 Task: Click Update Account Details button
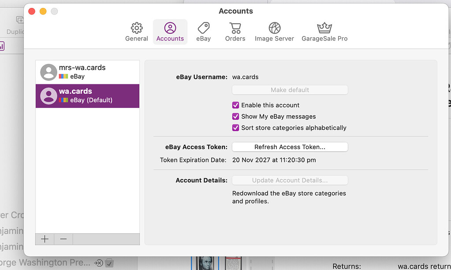click(x=290, y=180)
